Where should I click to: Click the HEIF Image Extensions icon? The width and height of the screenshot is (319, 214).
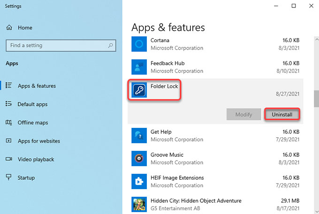pyautogui.click(x=139, y=182)
